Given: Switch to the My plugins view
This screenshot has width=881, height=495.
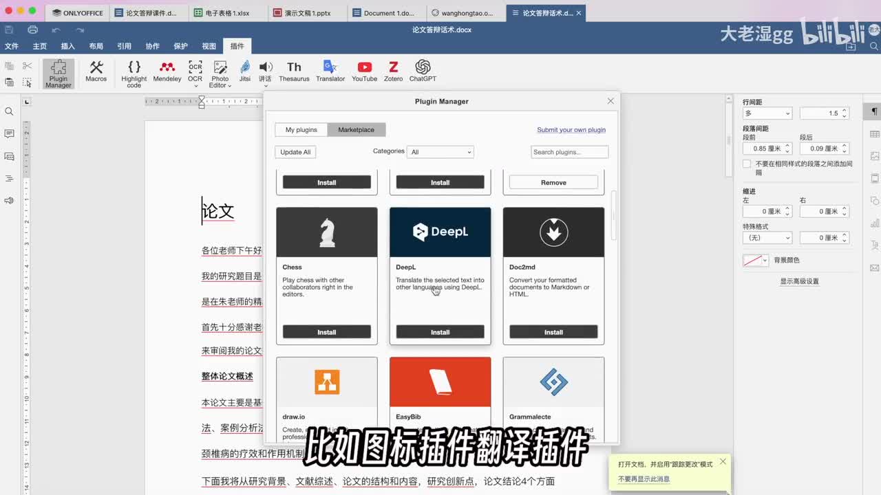Looking at the screenshot, I should click(301, 130).
